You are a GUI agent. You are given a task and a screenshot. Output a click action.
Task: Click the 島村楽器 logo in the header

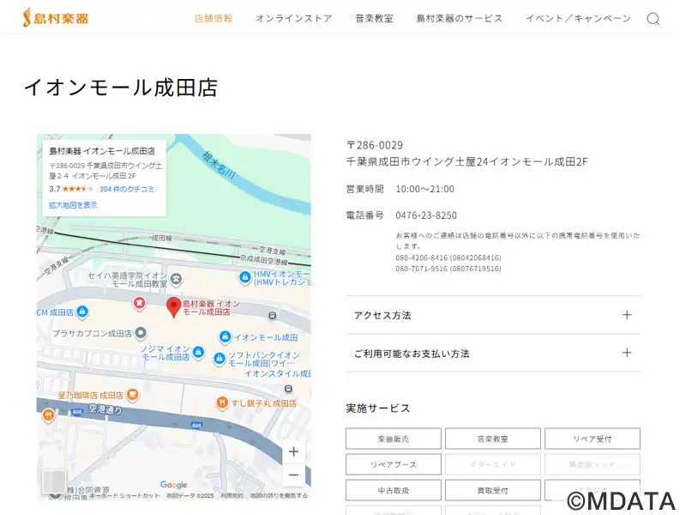coord(56,18)
